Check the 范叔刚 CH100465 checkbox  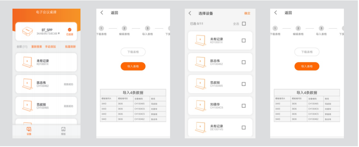244,84
